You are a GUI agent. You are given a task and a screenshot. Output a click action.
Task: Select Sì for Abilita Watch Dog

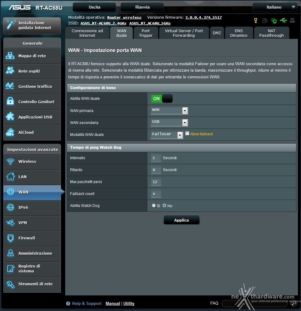point(154,205)
